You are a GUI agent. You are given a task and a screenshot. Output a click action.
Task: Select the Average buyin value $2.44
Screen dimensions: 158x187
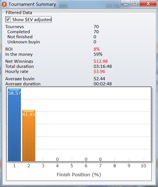click(x=99, y=79)
